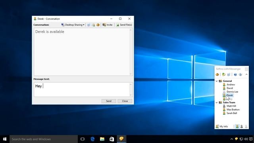Screen dimensions: 254x143
Task: Open File Explorer from taskbar
Action: tap(102, 139)
